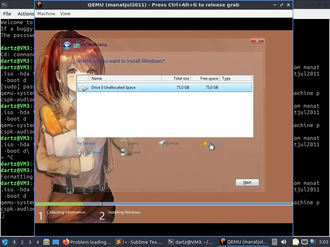The image size is (330, 247).
Task: Click the Refresh link
Action: 89,143
